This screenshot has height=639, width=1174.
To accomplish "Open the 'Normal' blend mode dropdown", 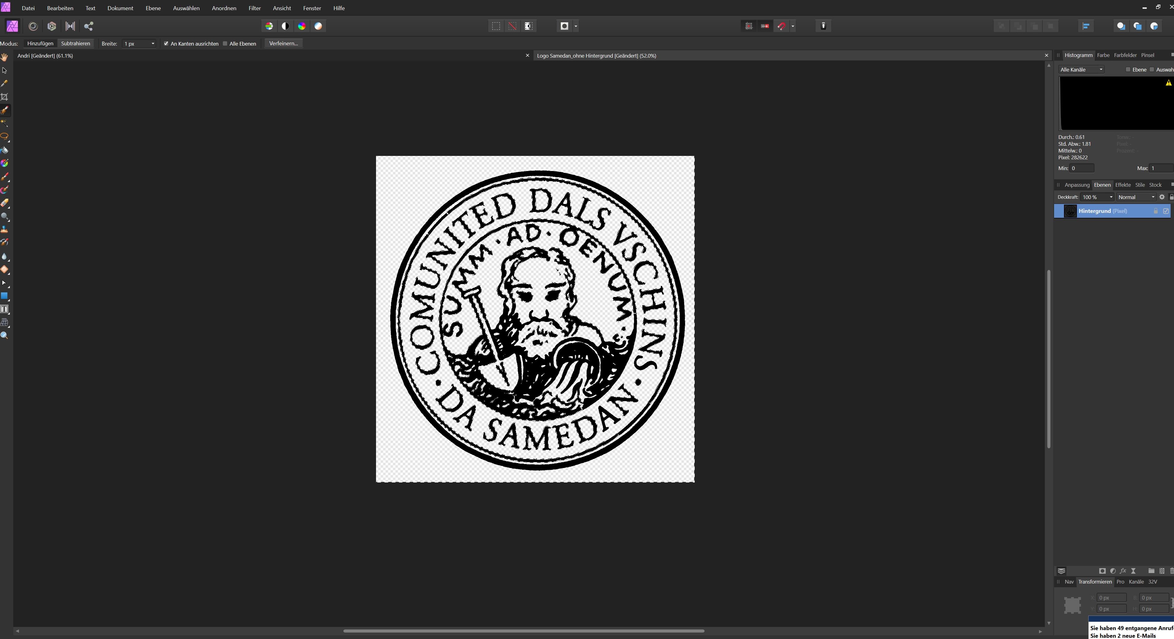I will coord(1136,197).
